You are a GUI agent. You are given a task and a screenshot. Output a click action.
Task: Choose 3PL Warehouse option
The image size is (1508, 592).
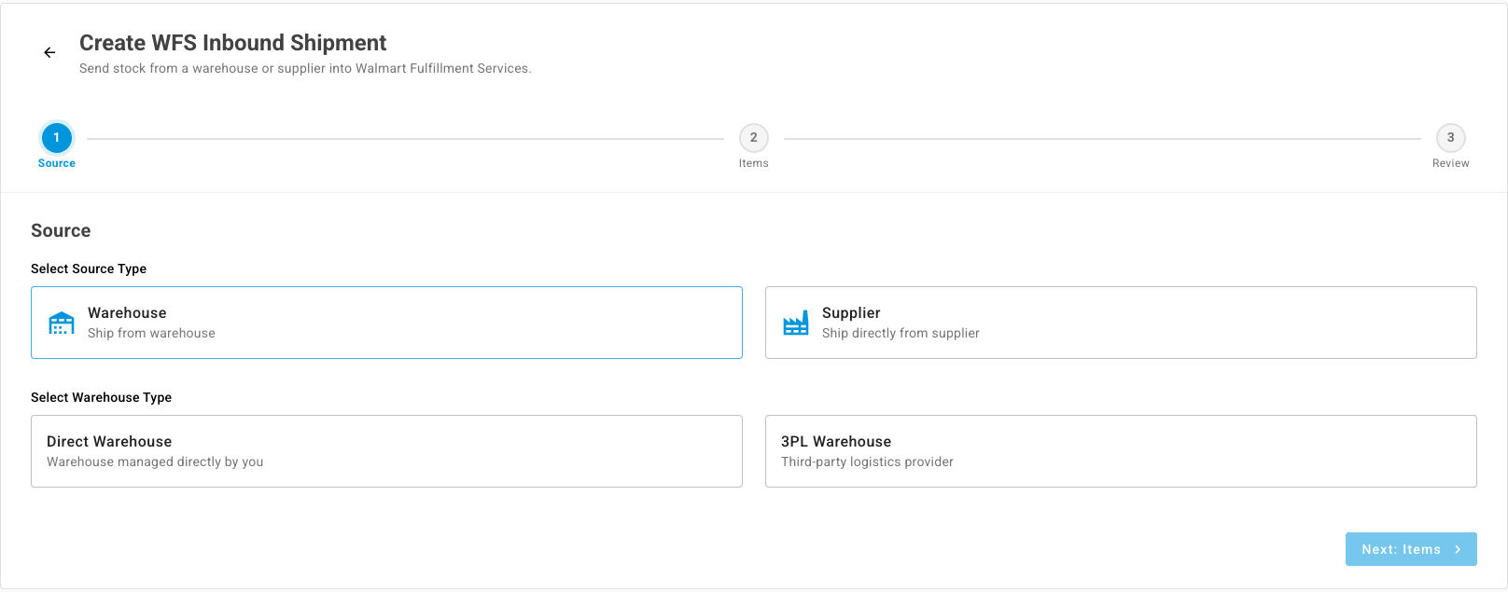click(1121, 451)
